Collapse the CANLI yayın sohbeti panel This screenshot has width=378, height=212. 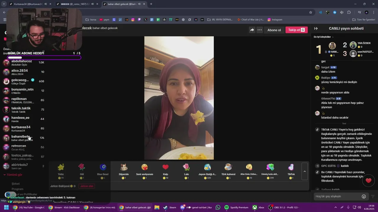point(316,29)
